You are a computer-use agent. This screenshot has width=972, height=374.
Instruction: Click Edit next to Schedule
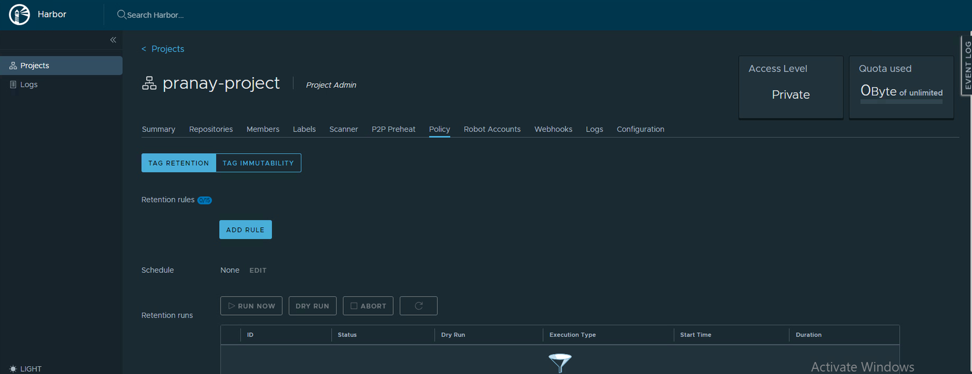point(258,270)
